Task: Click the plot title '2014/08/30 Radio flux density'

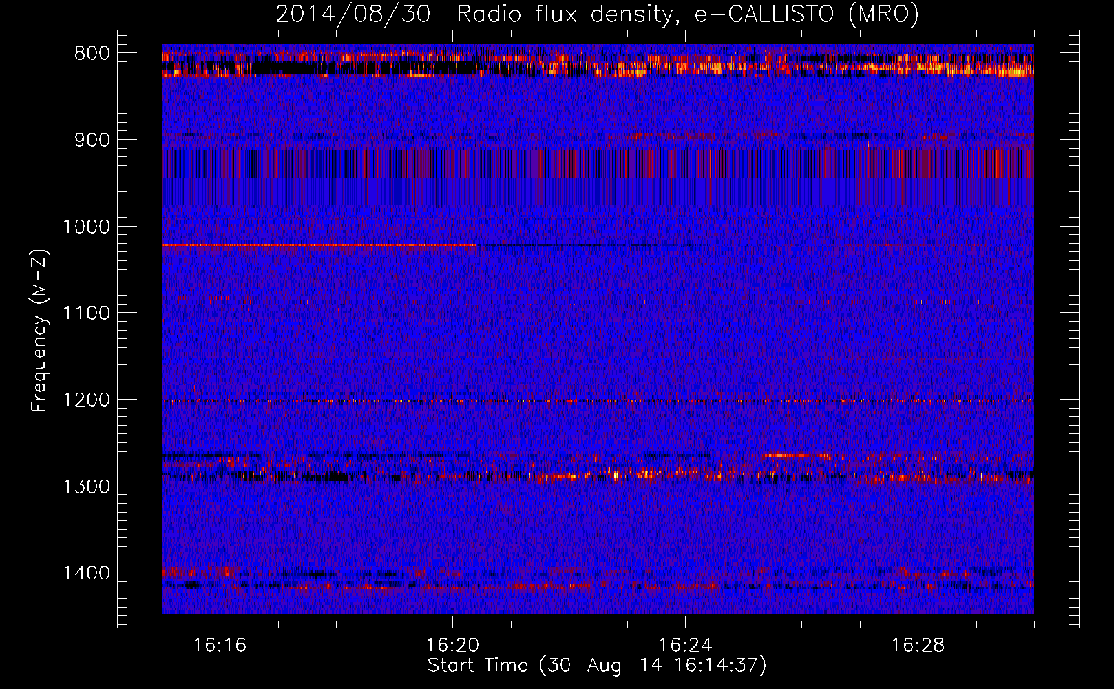Action: [x=597, y=14]
